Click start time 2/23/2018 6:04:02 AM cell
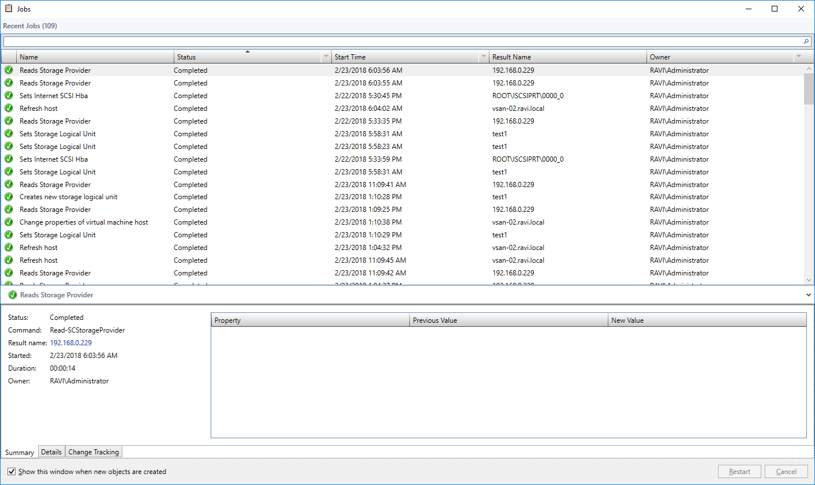Screen dimensions: 815x485 point(368,109)
